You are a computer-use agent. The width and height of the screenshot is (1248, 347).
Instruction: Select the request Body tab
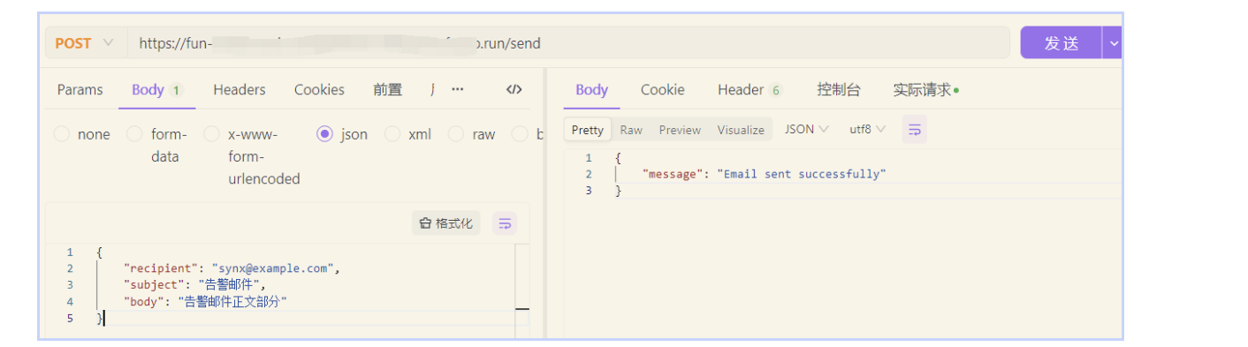156,90
